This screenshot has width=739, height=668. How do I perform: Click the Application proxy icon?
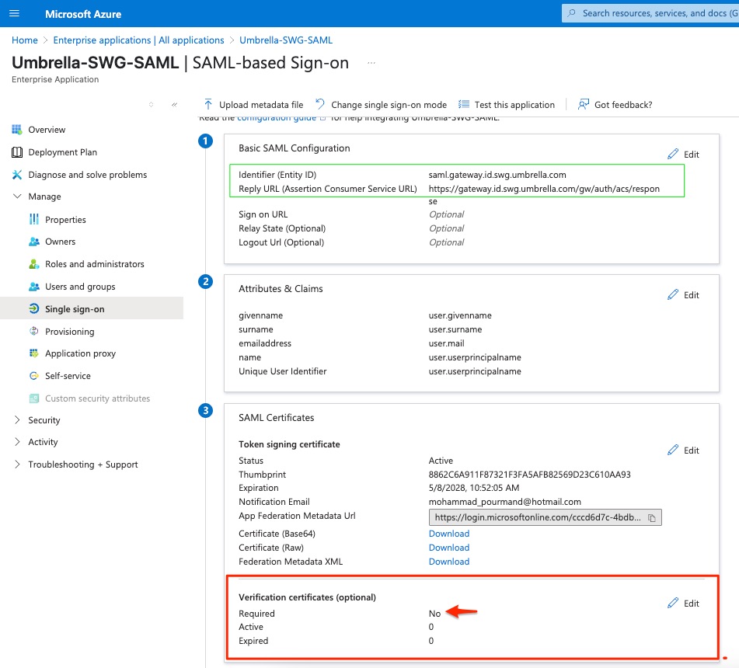[x=34, y=353]
